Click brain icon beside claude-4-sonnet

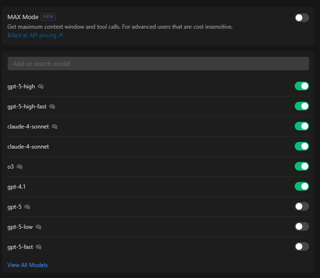[54, 127]
